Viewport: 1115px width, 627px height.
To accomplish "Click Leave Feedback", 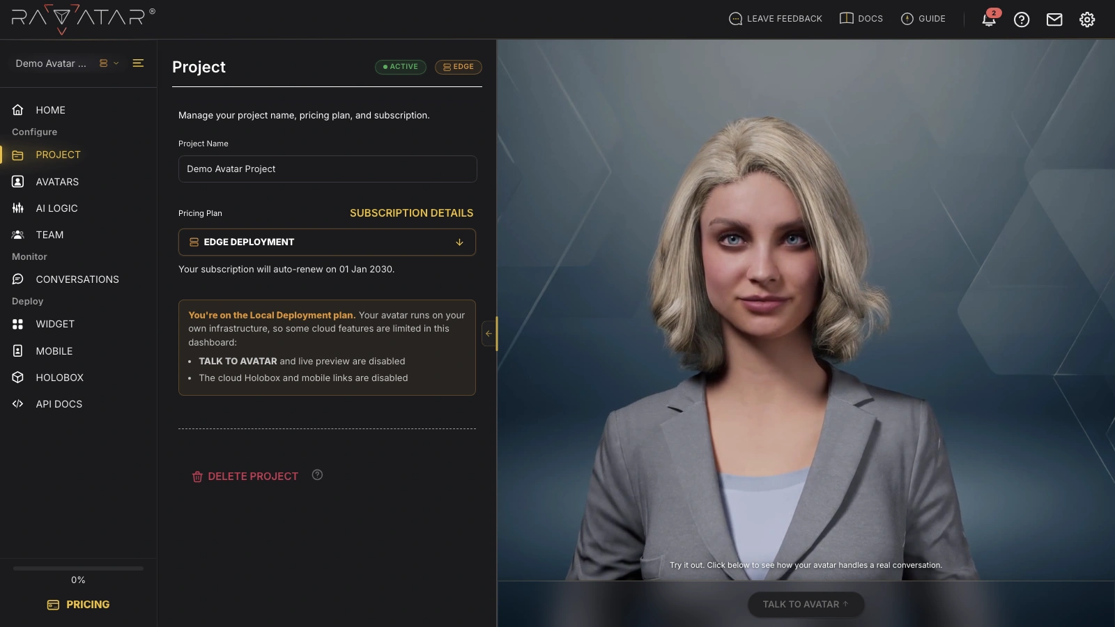I will point(776,19).
